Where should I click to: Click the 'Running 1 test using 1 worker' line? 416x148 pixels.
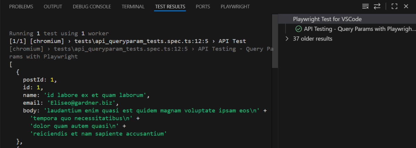59,34
